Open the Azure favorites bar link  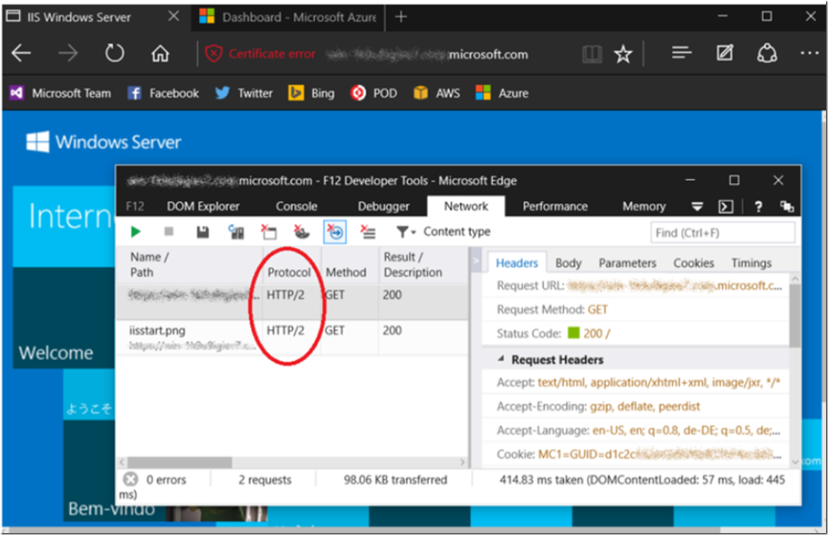pos(502,93)
